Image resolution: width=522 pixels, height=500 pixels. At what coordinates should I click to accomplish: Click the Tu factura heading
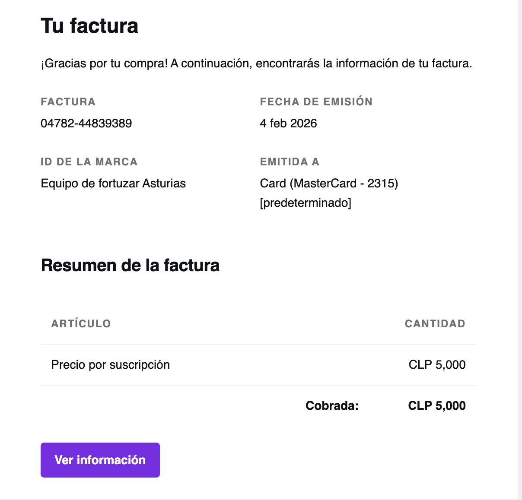[x=89, y=25]
